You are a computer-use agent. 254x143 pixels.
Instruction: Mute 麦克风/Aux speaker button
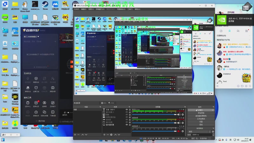coord(179,114)
